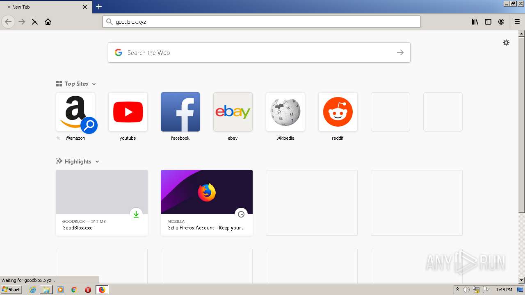Click the URL bar showing goodblox.xyz
Image resolution: width=525 pixels, height=295 pixels.
coord(261,22)
